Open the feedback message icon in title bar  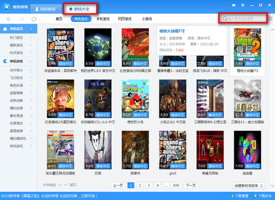[x=234, y=6]
